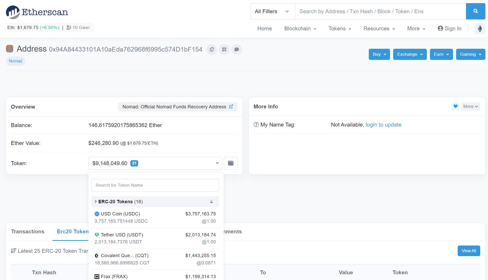The height and width of the screenshot is (280, 488).
Task: Open the Gaming dropdown button
Action: 470,54
